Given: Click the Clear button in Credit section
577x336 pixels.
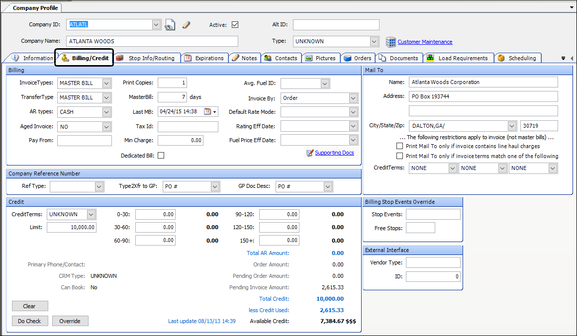Looking at the screenshot, I should [x=30, y=306].
